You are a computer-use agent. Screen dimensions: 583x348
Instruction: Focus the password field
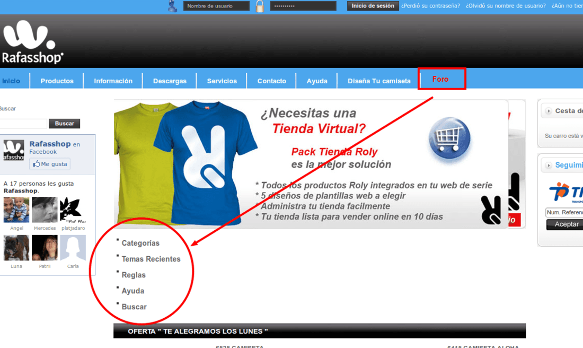pyautogui.click(x=303, y=6)
